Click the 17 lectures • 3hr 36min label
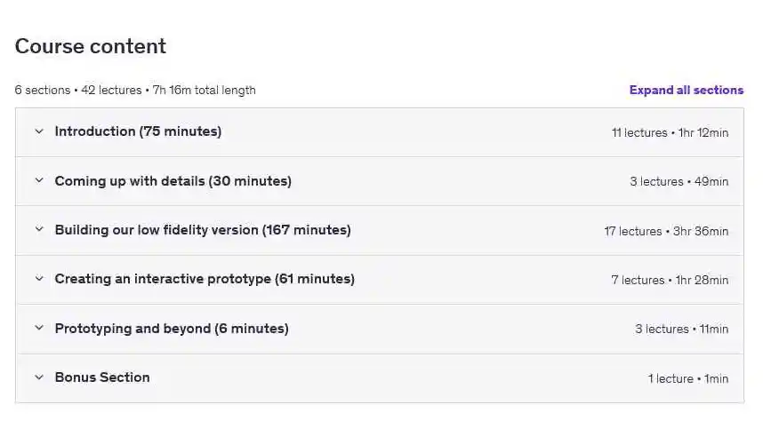763x421 pixels. pyautogui.click(x=666, y=231)
